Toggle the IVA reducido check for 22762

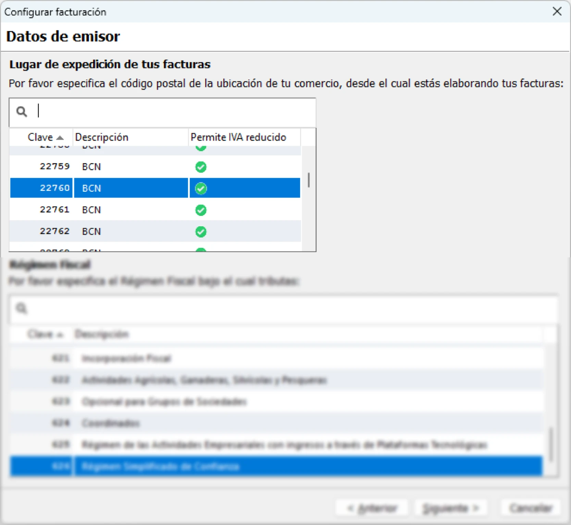click(201, 231)
